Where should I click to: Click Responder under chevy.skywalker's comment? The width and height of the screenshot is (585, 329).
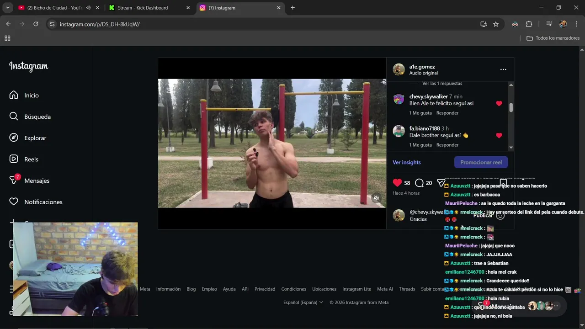(x=447, y=113)
